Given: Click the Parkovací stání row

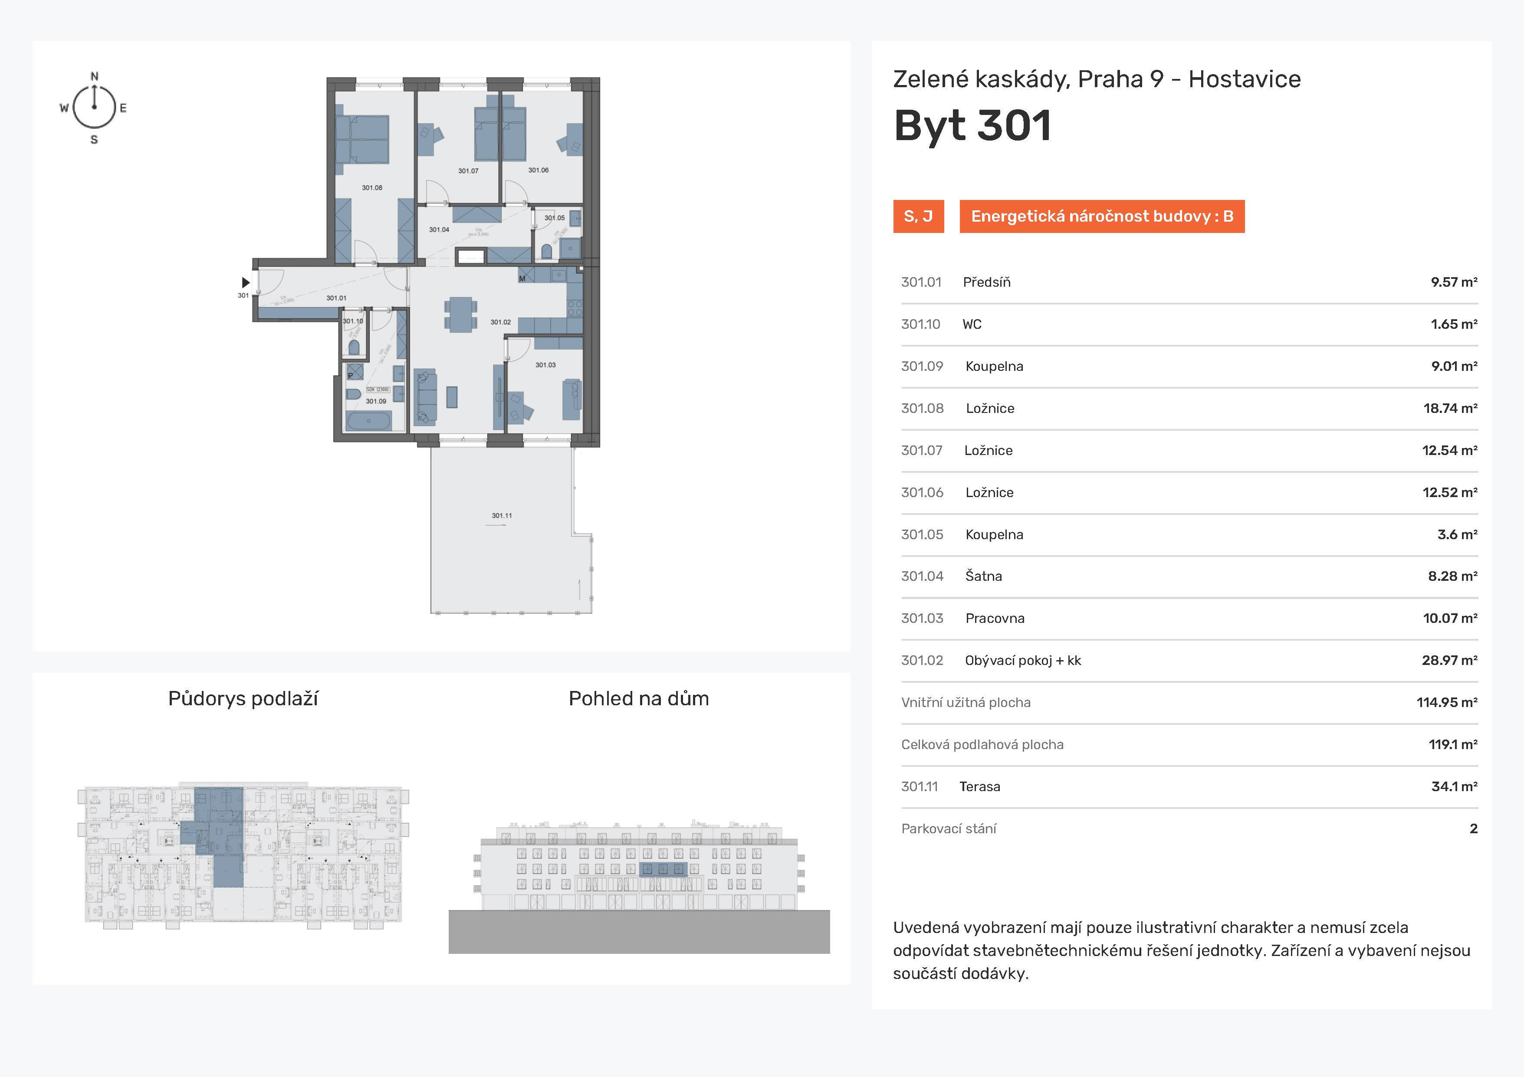Looking at the screenshot, I should (x=1189, y=829).
